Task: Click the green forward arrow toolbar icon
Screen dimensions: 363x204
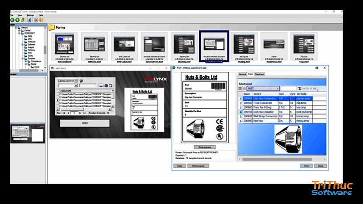Action: tap(17, 20)
